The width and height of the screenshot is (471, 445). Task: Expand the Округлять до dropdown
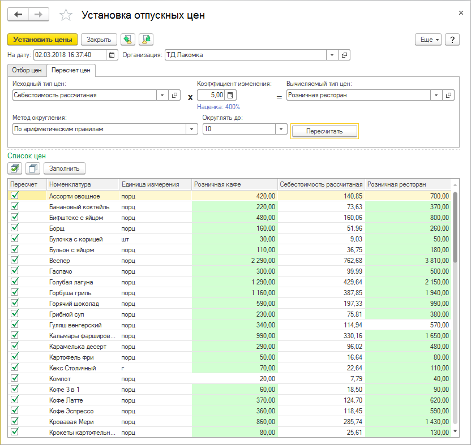tap(281, 129)
